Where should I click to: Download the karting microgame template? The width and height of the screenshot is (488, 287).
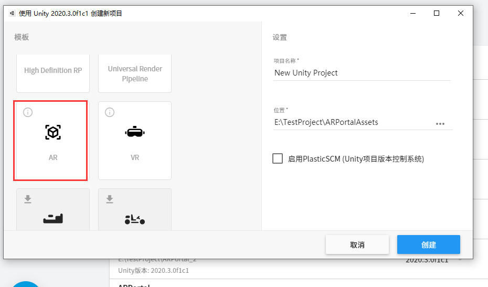point(110,199)
